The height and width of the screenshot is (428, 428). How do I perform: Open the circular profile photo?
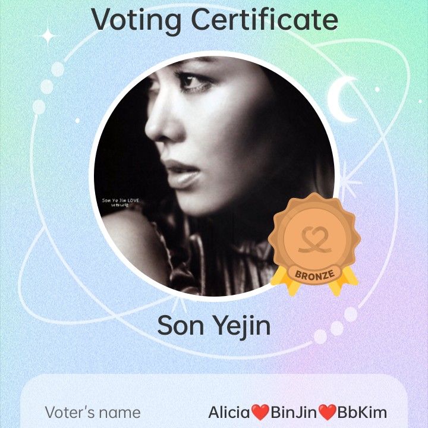pos(214,176)
